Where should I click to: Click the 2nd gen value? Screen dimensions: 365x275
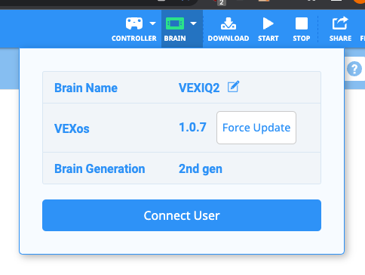[x=201, y=168]
